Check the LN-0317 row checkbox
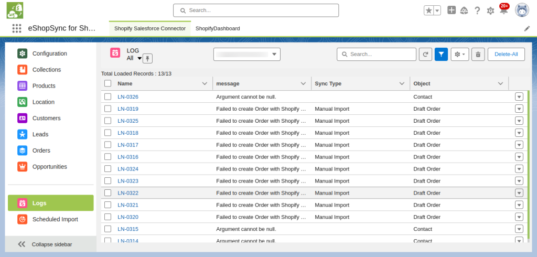The image size is (537, 257). [x=108, y=145]
